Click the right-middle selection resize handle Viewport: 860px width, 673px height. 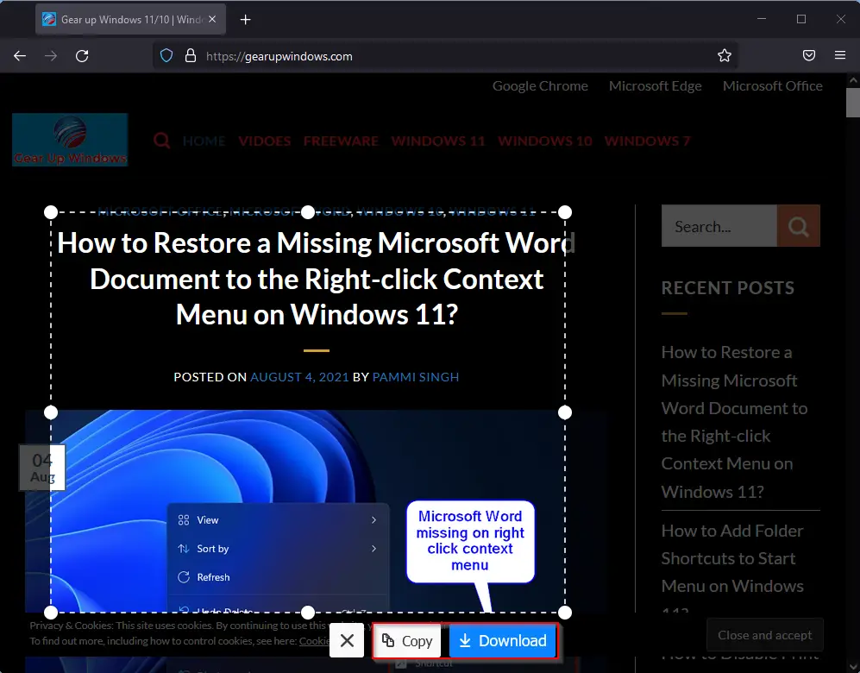[565, 412]
